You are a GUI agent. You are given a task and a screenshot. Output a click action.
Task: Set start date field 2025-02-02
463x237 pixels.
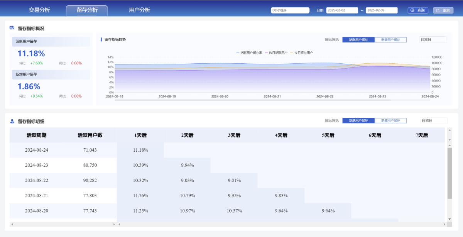342,10
